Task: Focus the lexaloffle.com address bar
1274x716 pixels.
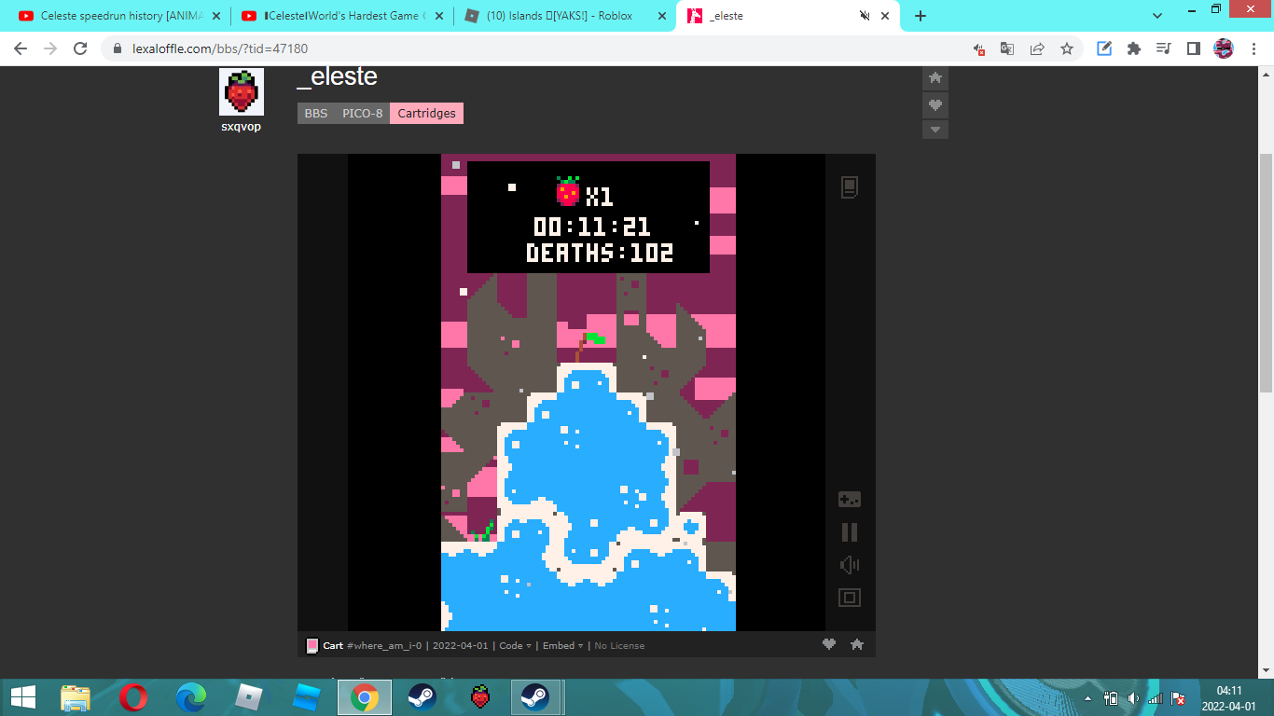Action: point(541,48)
